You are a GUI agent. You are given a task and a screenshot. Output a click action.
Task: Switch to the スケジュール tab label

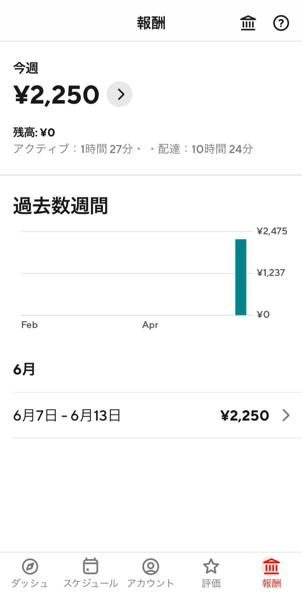click(90, 583)
